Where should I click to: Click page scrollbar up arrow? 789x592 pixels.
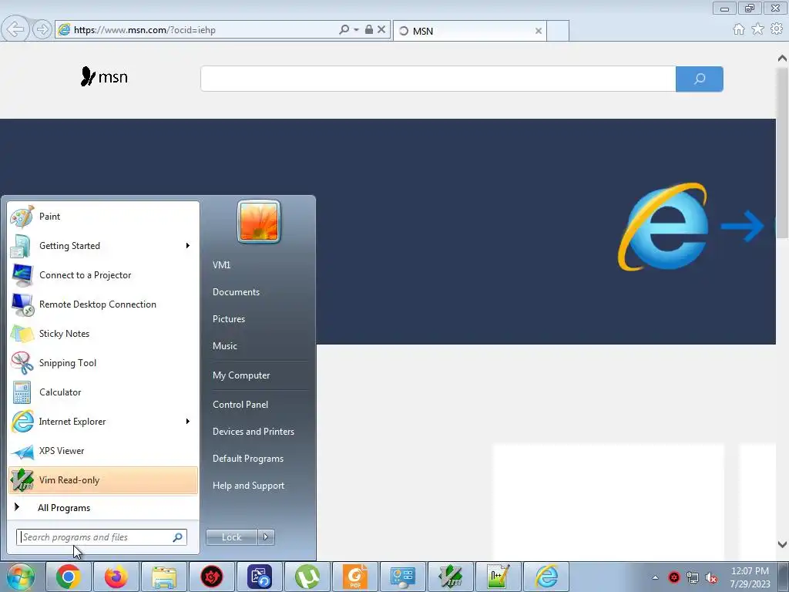[x=782, y=59]
